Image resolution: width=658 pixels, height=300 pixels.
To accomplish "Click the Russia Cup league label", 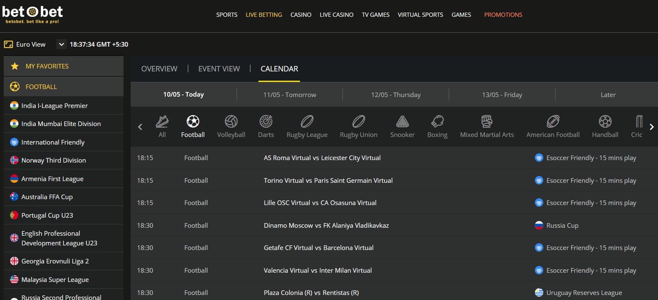I will click(x=562, y=226).
